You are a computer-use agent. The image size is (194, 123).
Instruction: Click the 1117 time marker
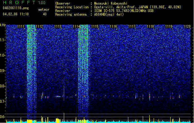(x=132, y=26)
